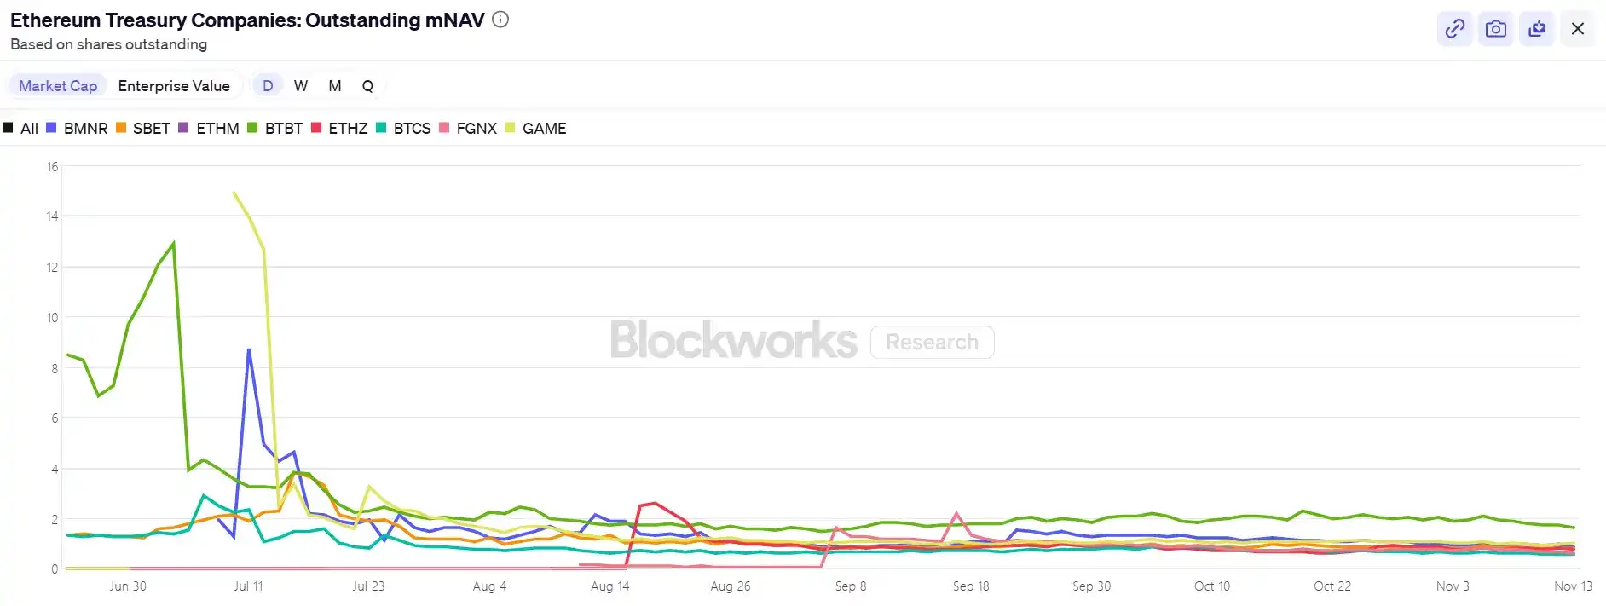Switch to weekly data with the W button
This screenshot has width=1606, height=606.
pyautogui.click(x=301, y=85)
